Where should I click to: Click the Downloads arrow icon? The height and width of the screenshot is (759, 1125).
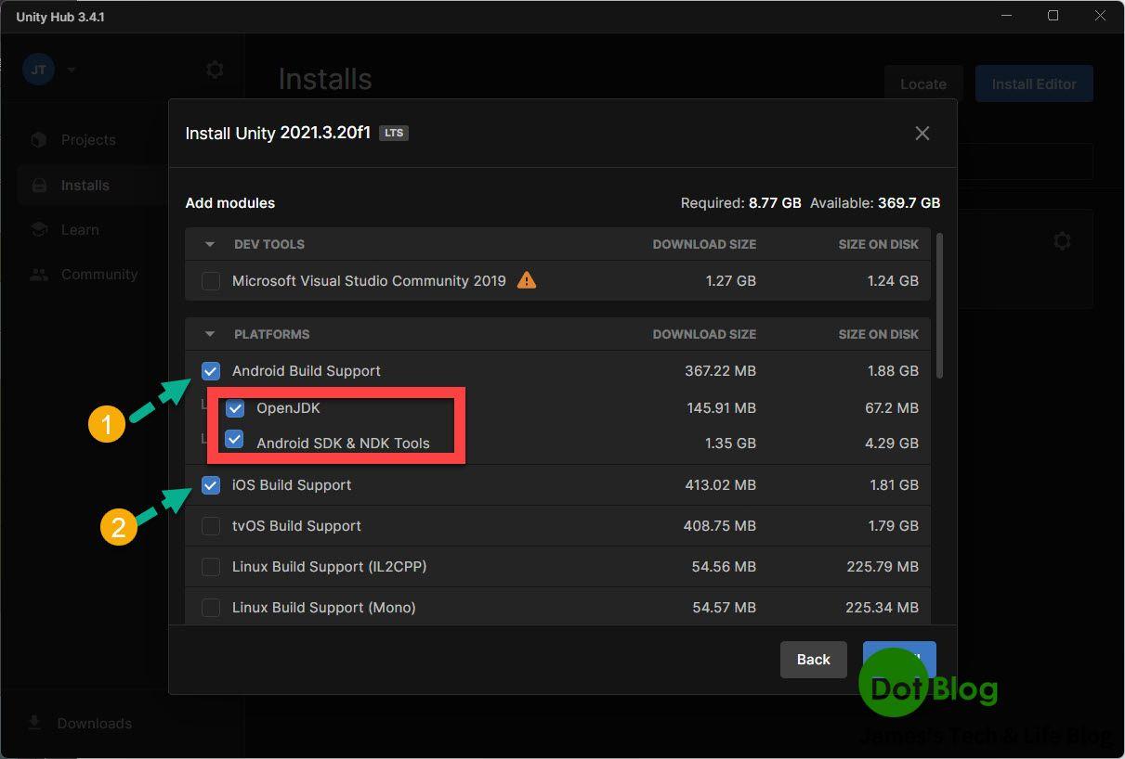34,723
